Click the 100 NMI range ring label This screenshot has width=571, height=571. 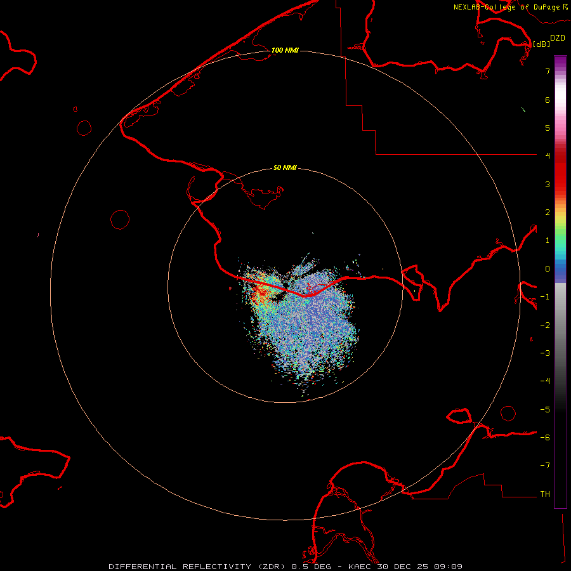(285, 50)
